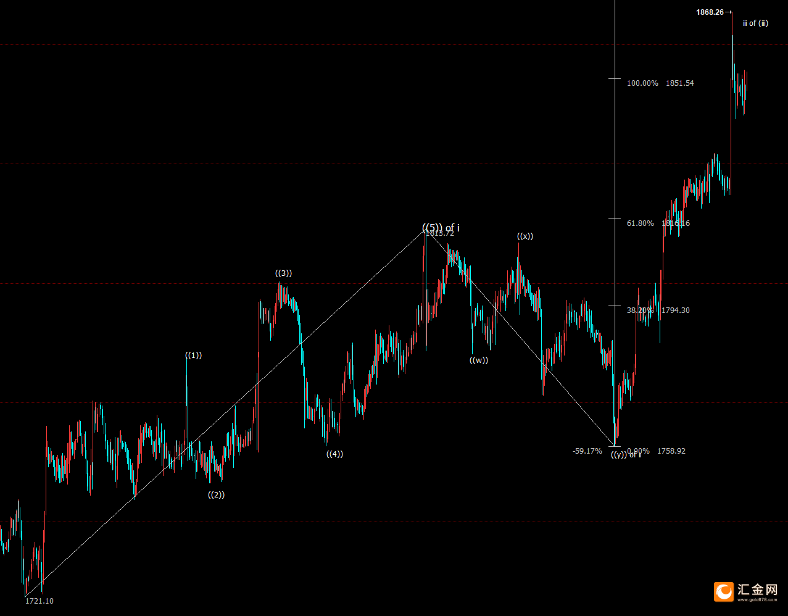The image size is (788, 616).
Task: Select the 'iii of (iii)' wave label
Action: coord(755,23)
